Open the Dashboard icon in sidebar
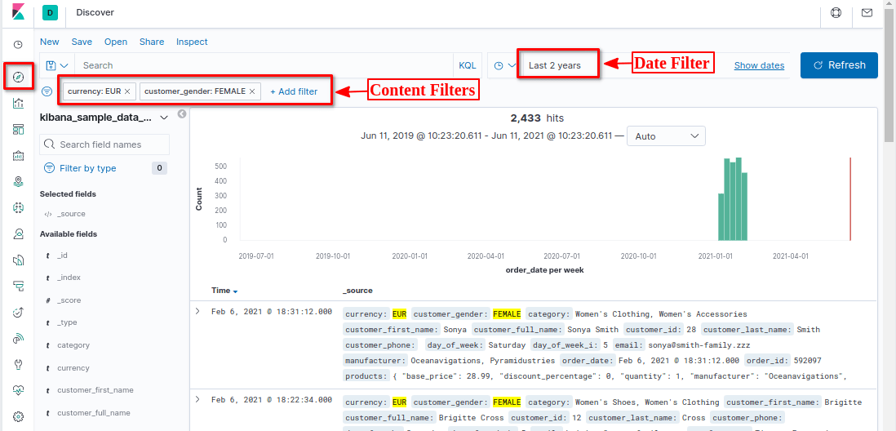This screenshot has height=431, width=896. pos(18,129)
